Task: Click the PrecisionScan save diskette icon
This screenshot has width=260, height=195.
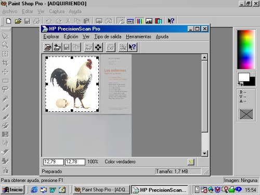Action: [x=67, y=47]
